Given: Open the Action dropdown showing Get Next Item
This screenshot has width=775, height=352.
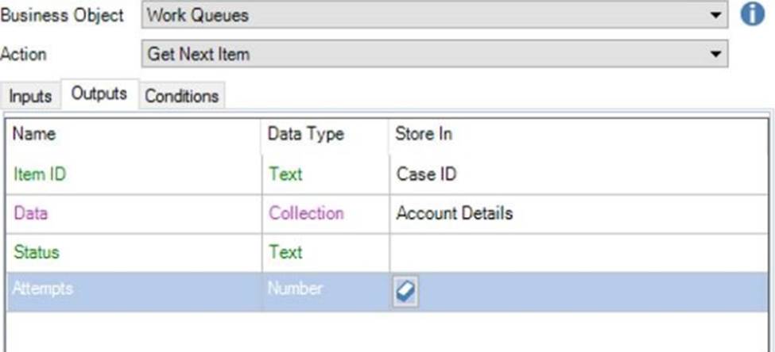Looking at the screenshot, I should [435, 54].
